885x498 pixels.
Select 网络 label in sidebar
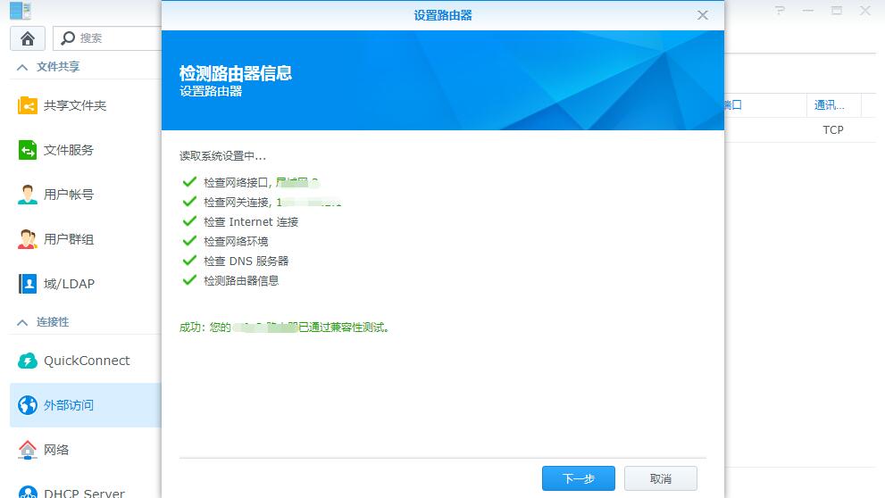(56, 450)
